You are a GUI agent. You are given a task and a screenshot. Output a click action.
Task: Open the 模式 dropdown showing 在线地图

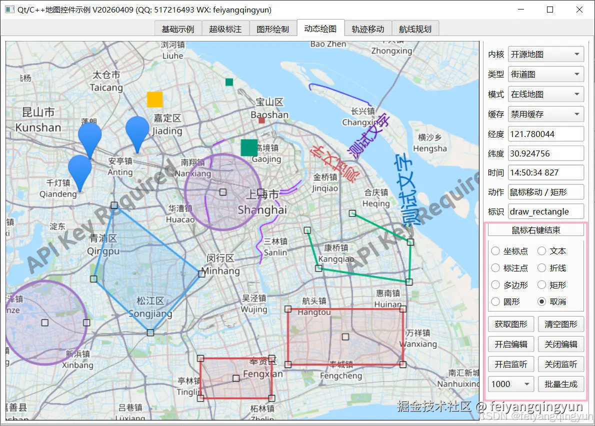[545, 94]
